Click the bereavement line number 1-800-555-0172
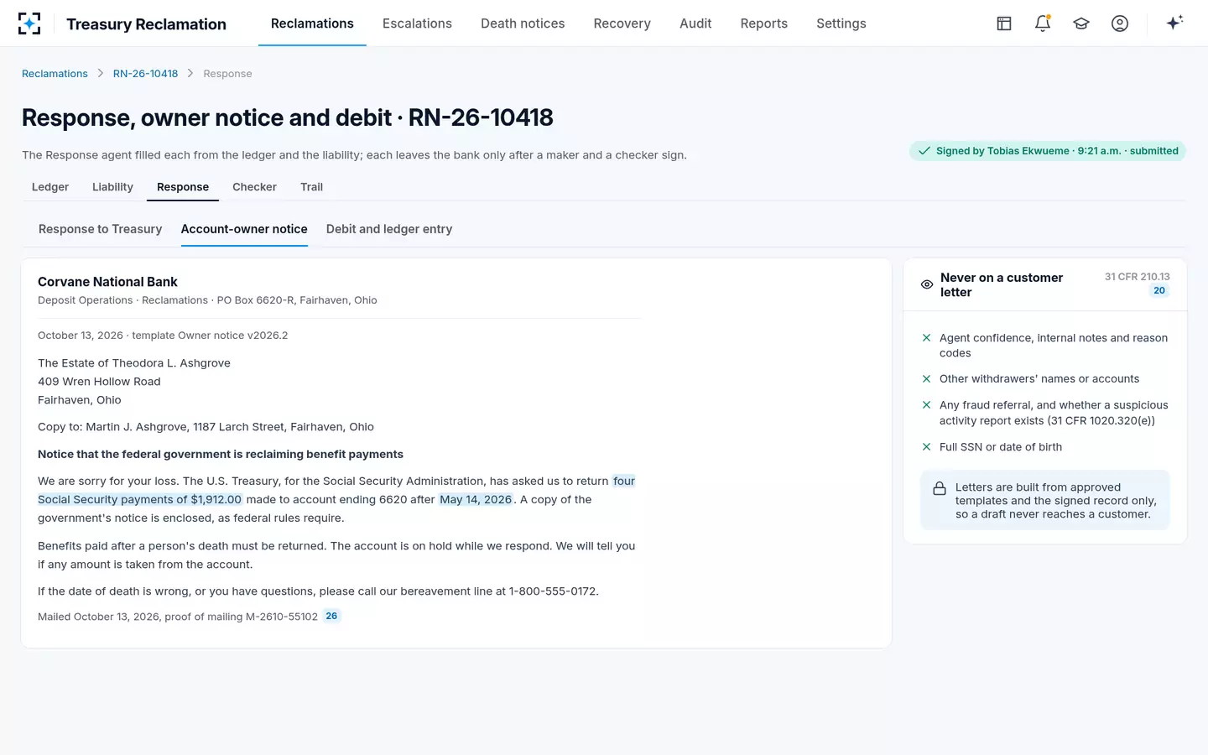1208x755 pixels. (x=554, y=591)
